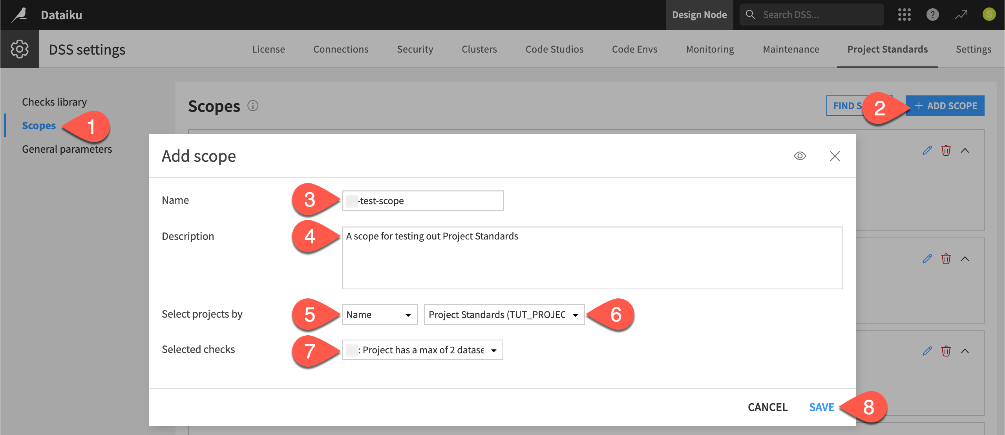Collapse the third scope card
Viewport: 1005px width, 435px height.
pyautogui.click(x=965, y=351)
